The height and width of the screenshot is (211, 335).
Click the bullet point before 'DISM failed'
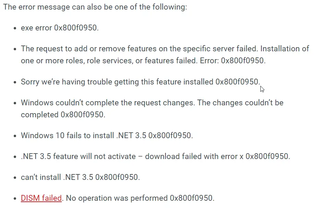pos(15,198)
